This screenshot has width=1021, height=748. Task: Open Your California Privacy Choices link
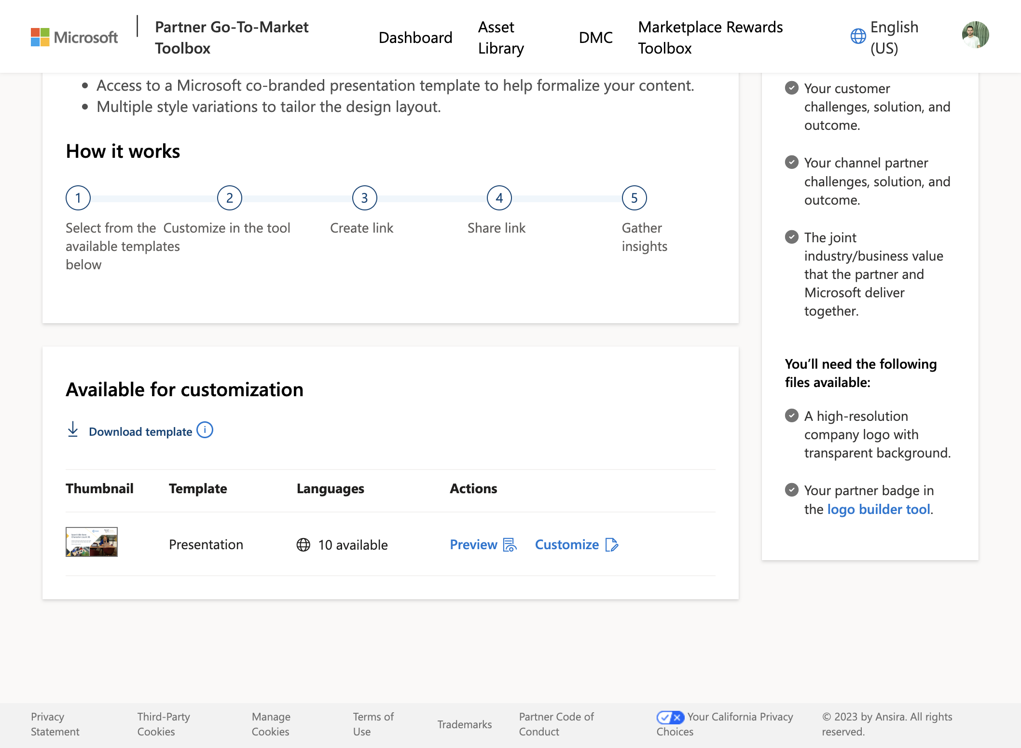point(725,724)
